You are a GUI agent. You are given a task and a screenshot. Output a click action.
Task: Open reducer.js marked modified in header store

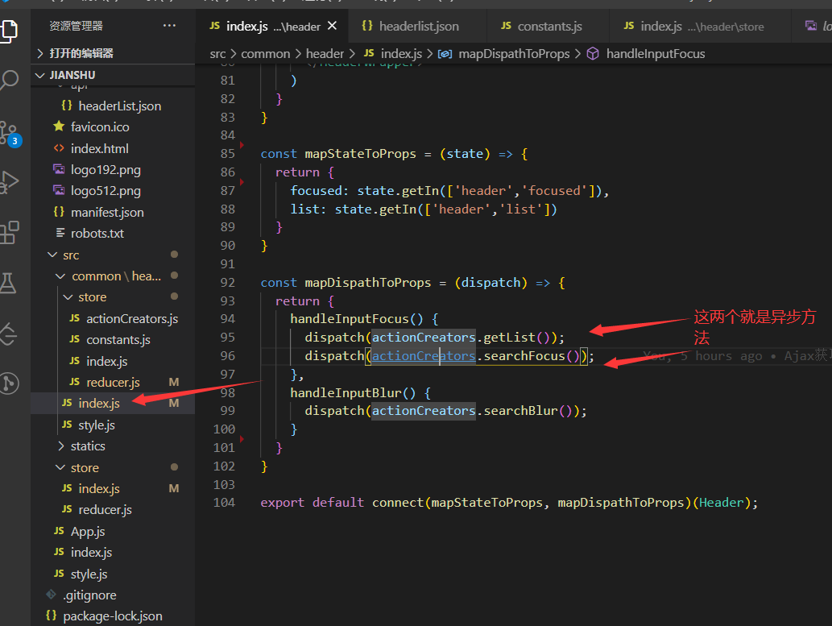[x=113, y=383]
